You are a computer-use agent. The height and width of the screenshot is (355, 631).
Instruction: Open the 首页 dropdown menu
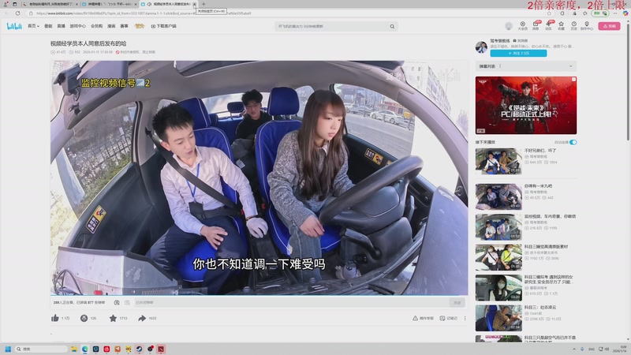tap(33, 26)
